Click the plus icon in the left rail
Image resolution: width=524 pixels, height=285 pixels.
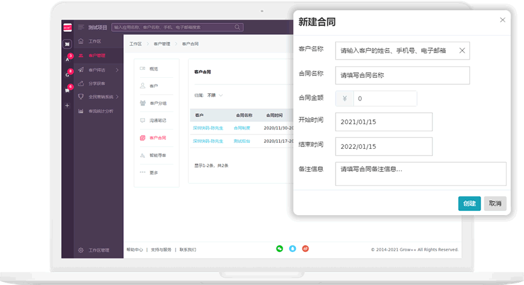[67, 105]
